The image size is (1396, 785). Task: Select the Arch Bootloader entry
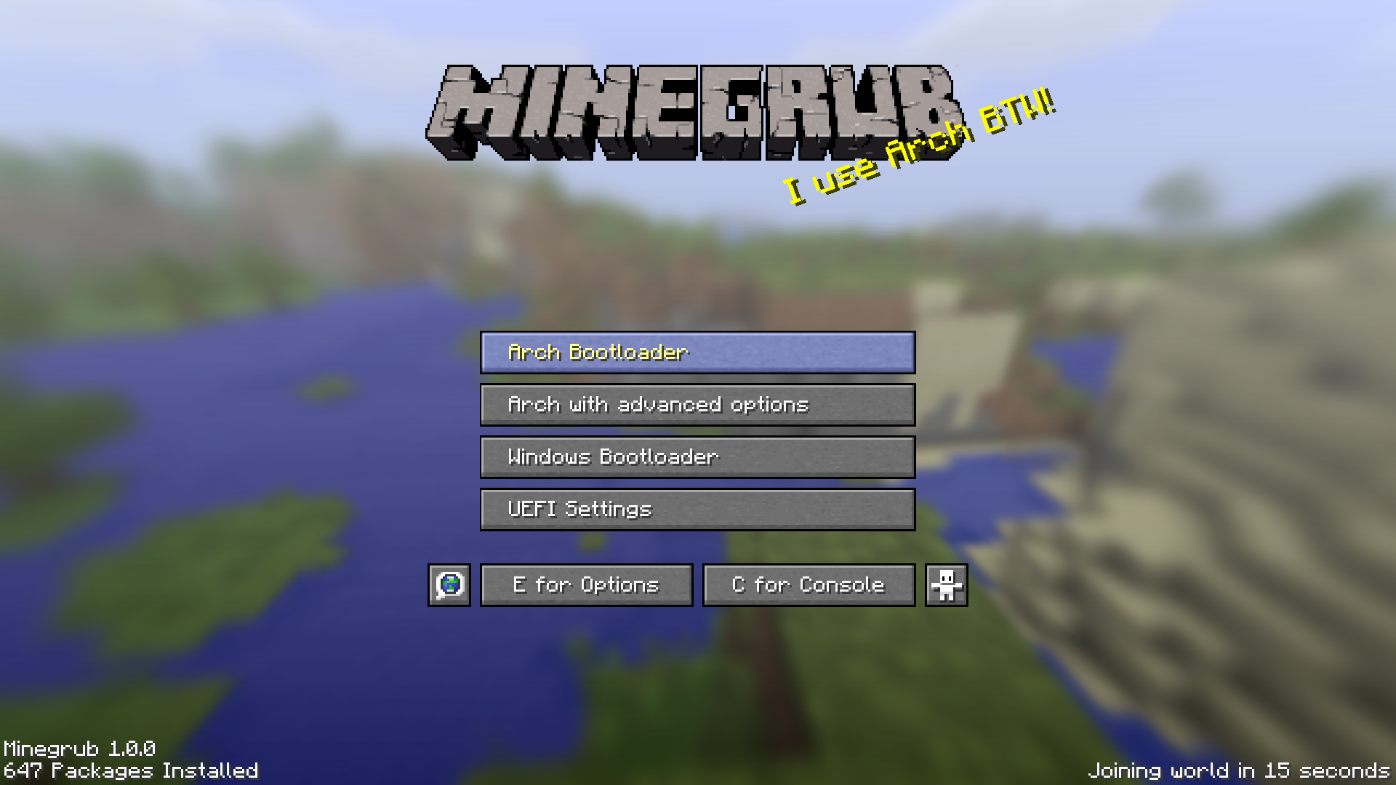tap(698, 353)
